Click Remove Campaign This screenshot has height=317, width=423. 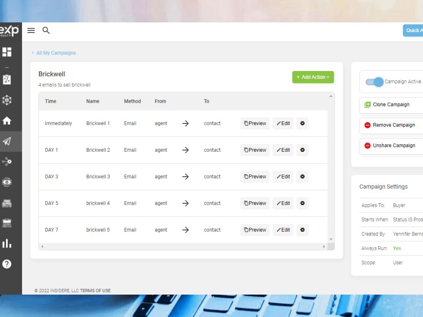pos(391,126)
